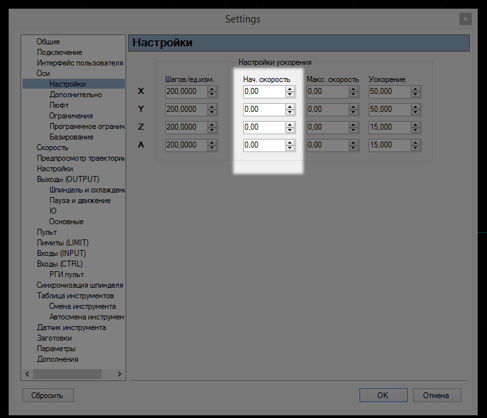Open the Заготовки settings page
The image size is (487, 418).
coord(54,338)
